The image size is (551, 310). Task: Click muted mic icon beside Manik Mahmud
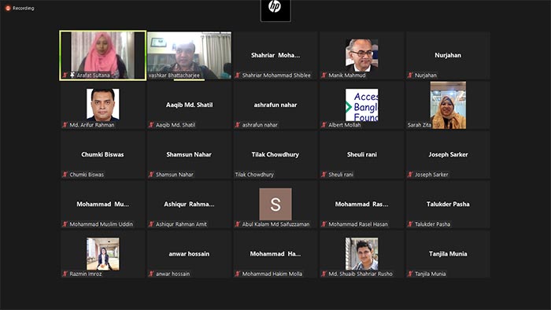tap(324, 75)
